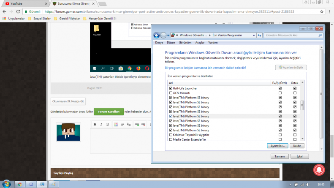Remove link using the unlink icon

click(x=144, y=125)
